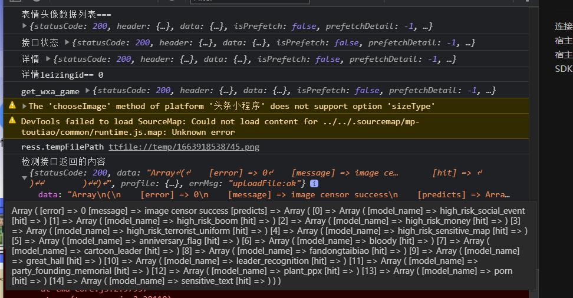Open the ttfile temp PNG link

[x=183, y=147]
